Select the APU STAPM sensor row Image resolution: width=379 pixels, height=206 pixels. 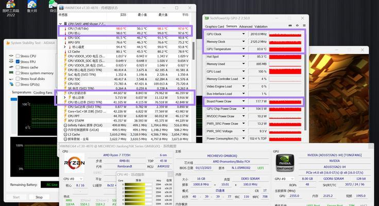pyautogui.click(x=126, y=121)
